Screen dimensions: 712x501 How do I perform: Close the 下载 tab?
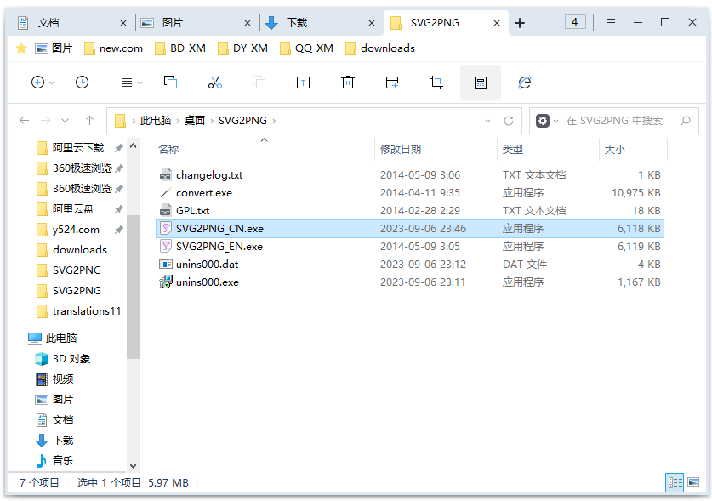[x=372, y=23]
